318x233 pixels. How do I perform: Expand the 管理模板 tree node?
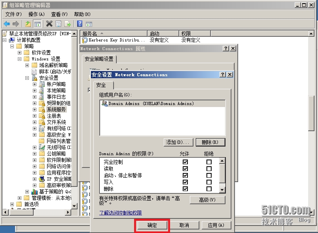pos(19,198)
